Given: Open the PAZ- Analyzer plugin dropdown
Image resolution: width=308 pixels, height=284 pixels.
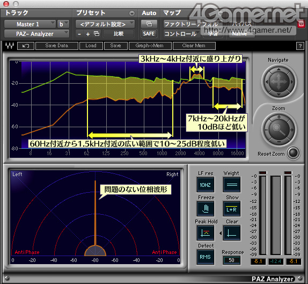Looking at the screenshot, I should coord(36,34).
